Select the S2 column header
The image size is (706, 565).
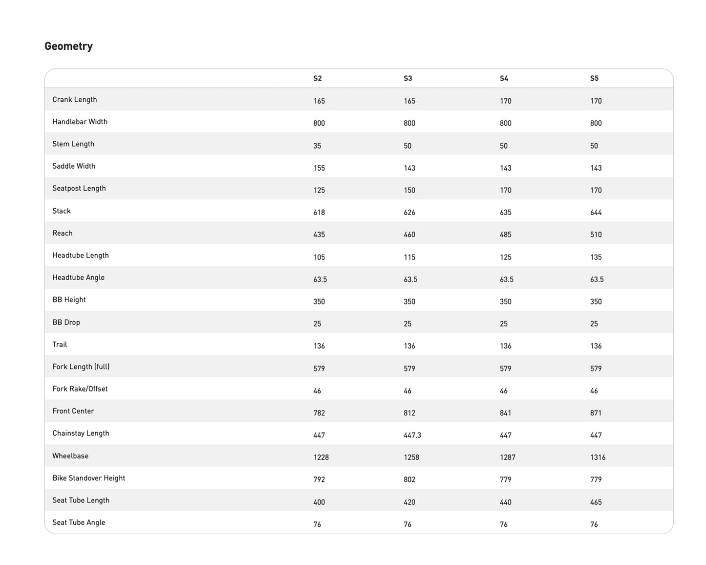pyautogui.click(x=318, y=78)
